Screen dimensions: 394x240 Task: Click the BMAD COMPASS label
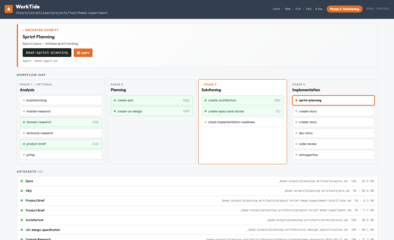(378, 9)
